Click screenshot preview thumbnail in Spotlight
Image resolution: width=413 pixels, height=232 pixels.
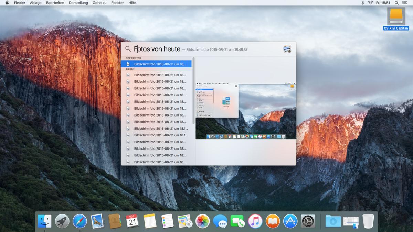pos(246,111)
